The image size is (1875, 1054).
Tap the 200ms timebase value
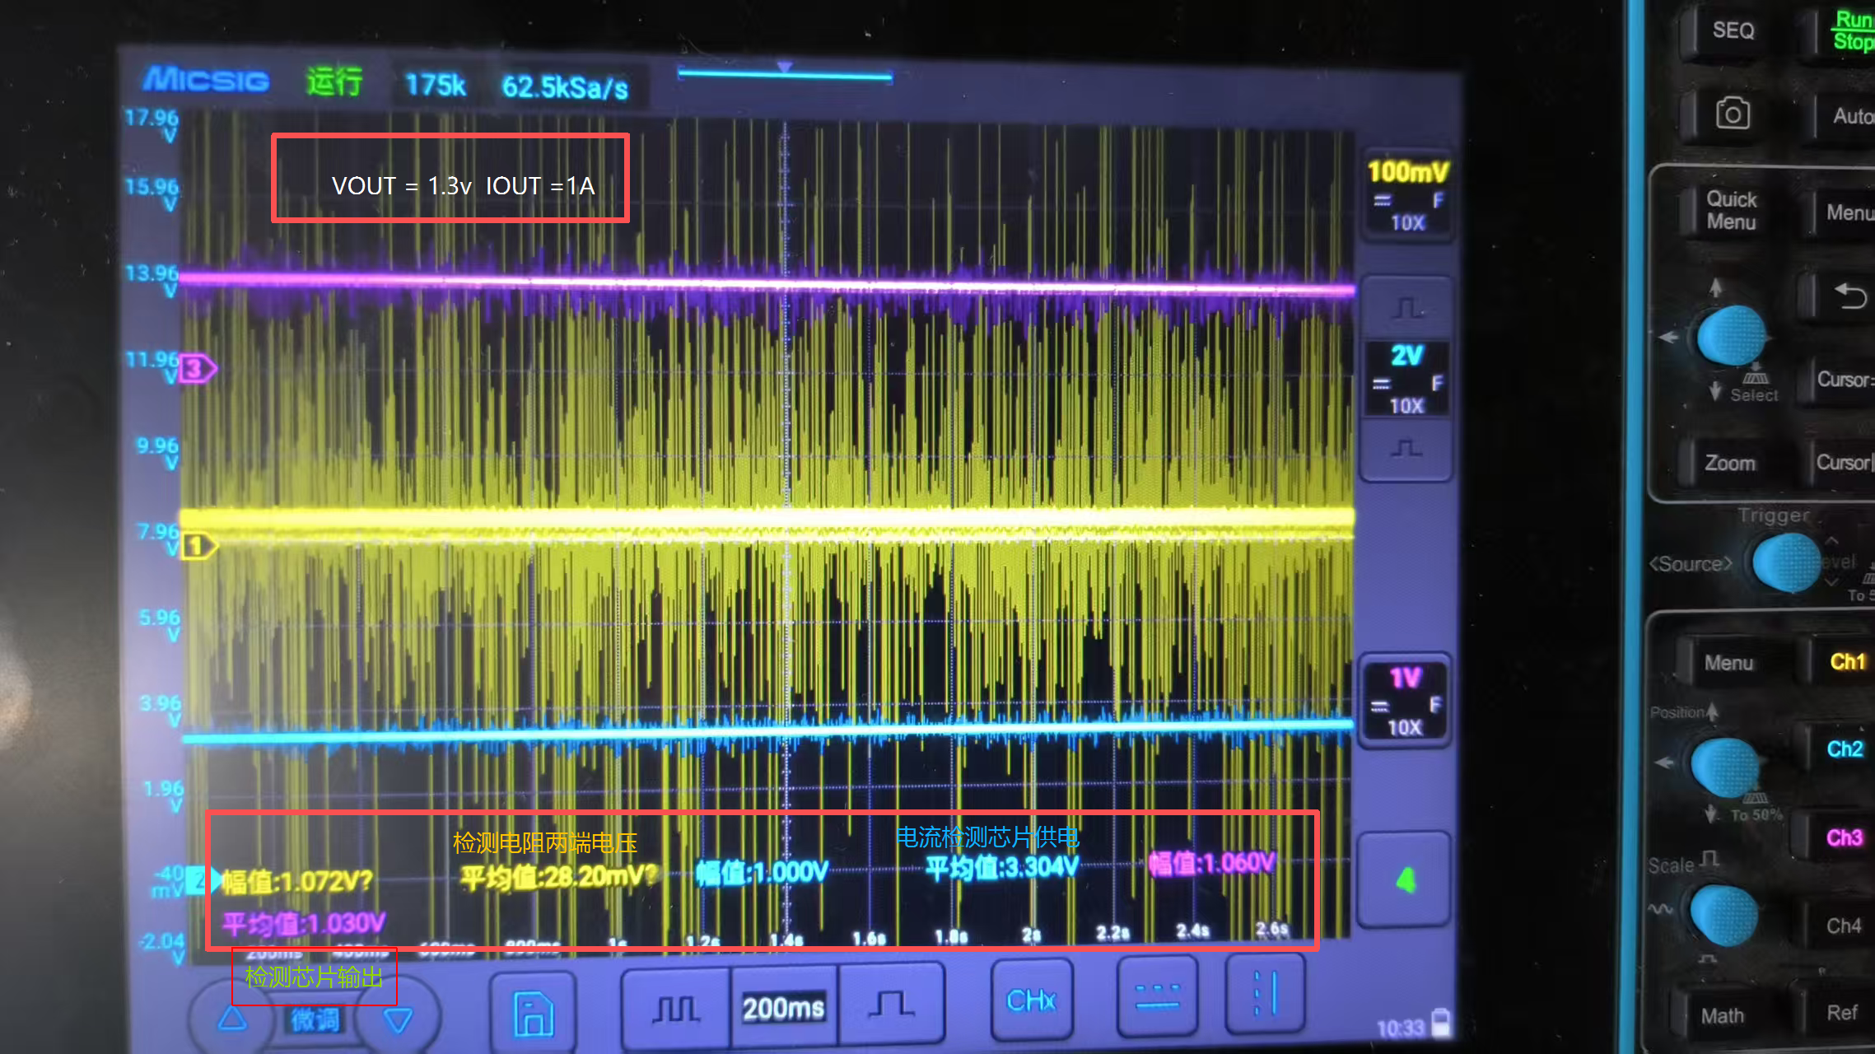point(783,1007)
